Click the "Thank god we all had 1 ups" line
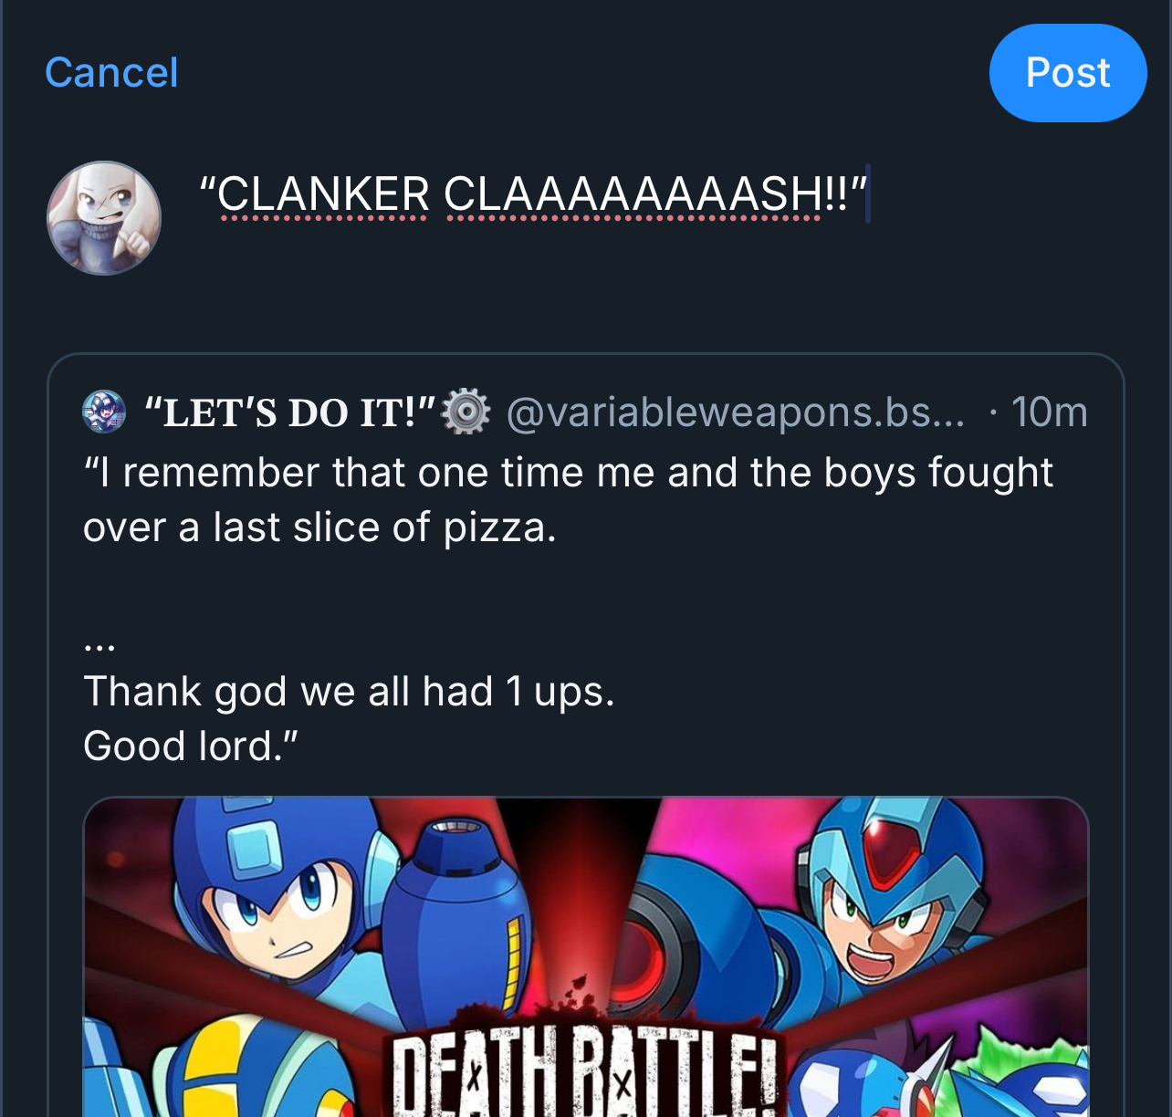The image size is (1172, 1117). tap(349, 692)
